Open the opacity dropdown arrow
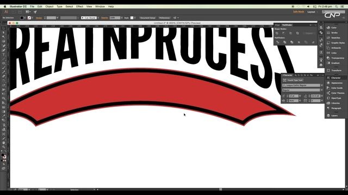This screenshot has height=195, width=348. click(122, 18)
